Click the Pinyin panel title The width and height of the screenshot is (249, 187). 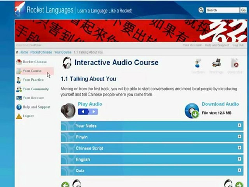pyautogui.click(x=81, y=137)
